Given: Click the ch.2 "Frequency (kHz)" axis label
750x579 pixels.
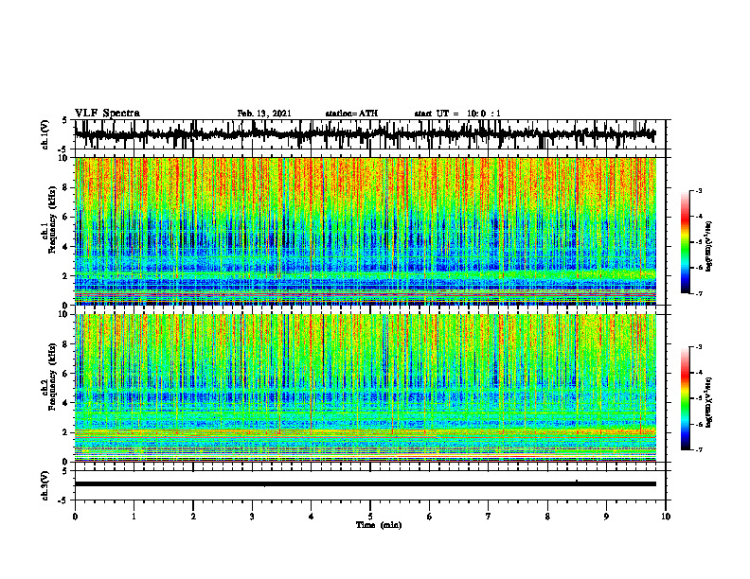Looking at the screenshot, I should coord(52,376).
